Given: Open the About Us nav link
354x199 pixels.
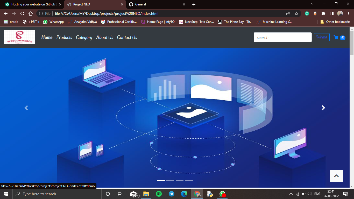Looking at the screenshot, I should point(105,37).
